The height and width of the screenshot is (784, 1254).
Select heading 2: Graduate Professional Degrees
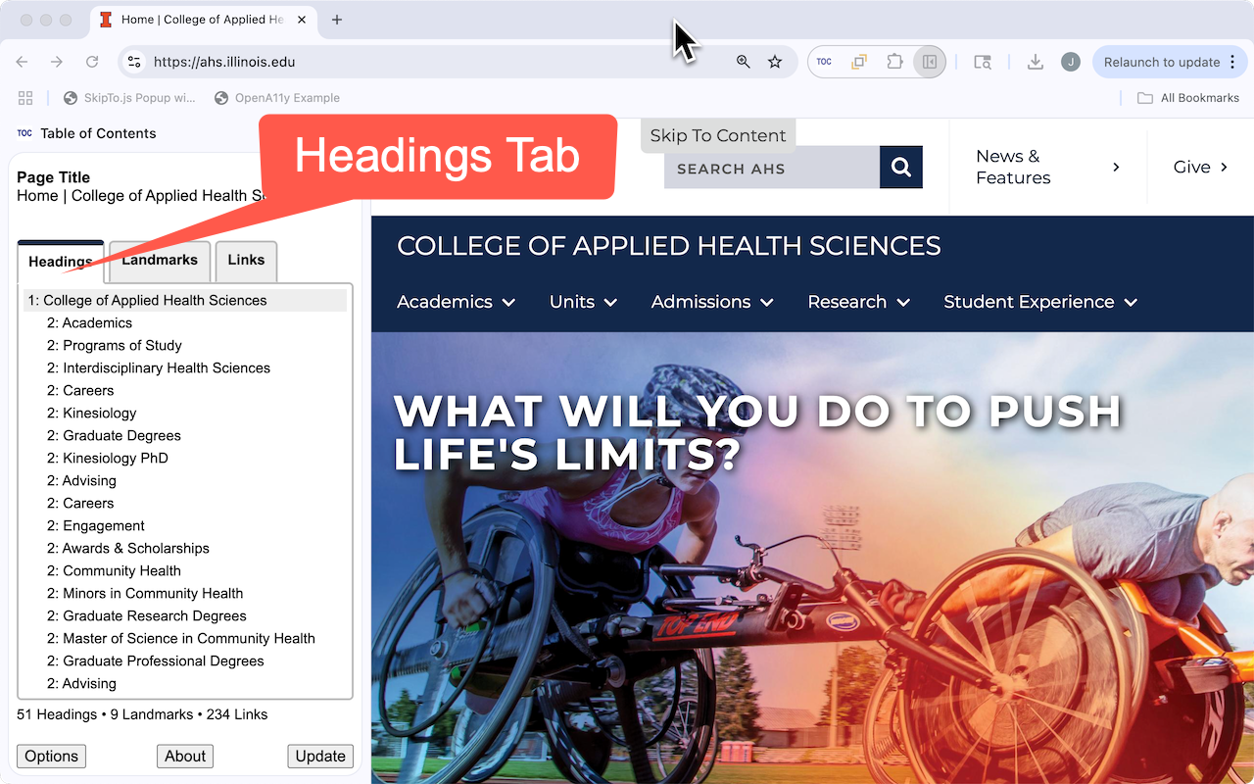pos(156,661)
